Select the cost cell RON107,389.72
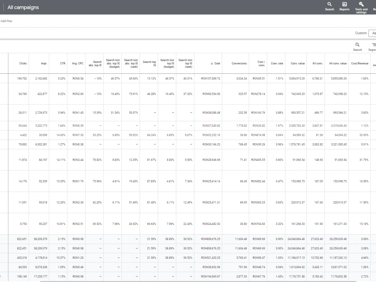 point(210,79)
